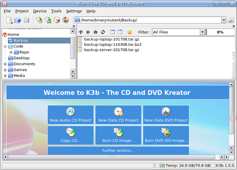This screenshot has height=170, width=237.
Task: Click the K3b title bar application icon
Action: [x=4, y=4]
